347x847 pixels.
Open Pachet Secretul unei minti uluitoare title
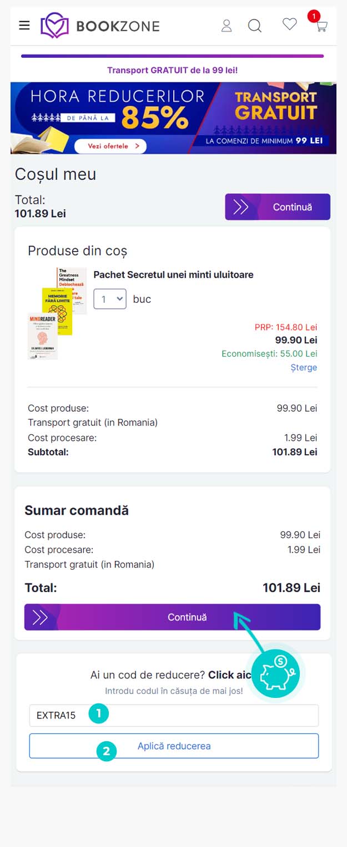pos(173,275)
